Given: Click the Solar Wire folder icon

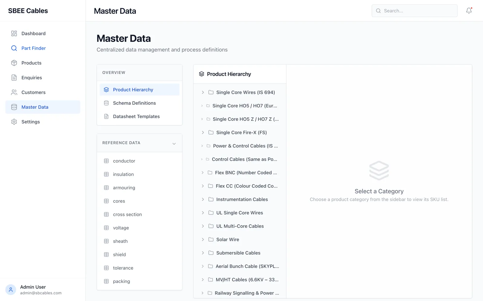Looking at the screenshot, I should coord(211,240).
